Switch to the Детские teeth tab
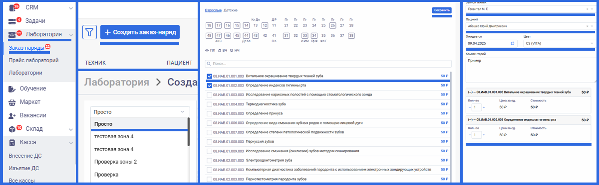Image resolution: width=599 pixels, height=185 pixels. pyautogui.click(x=230, y=10)
